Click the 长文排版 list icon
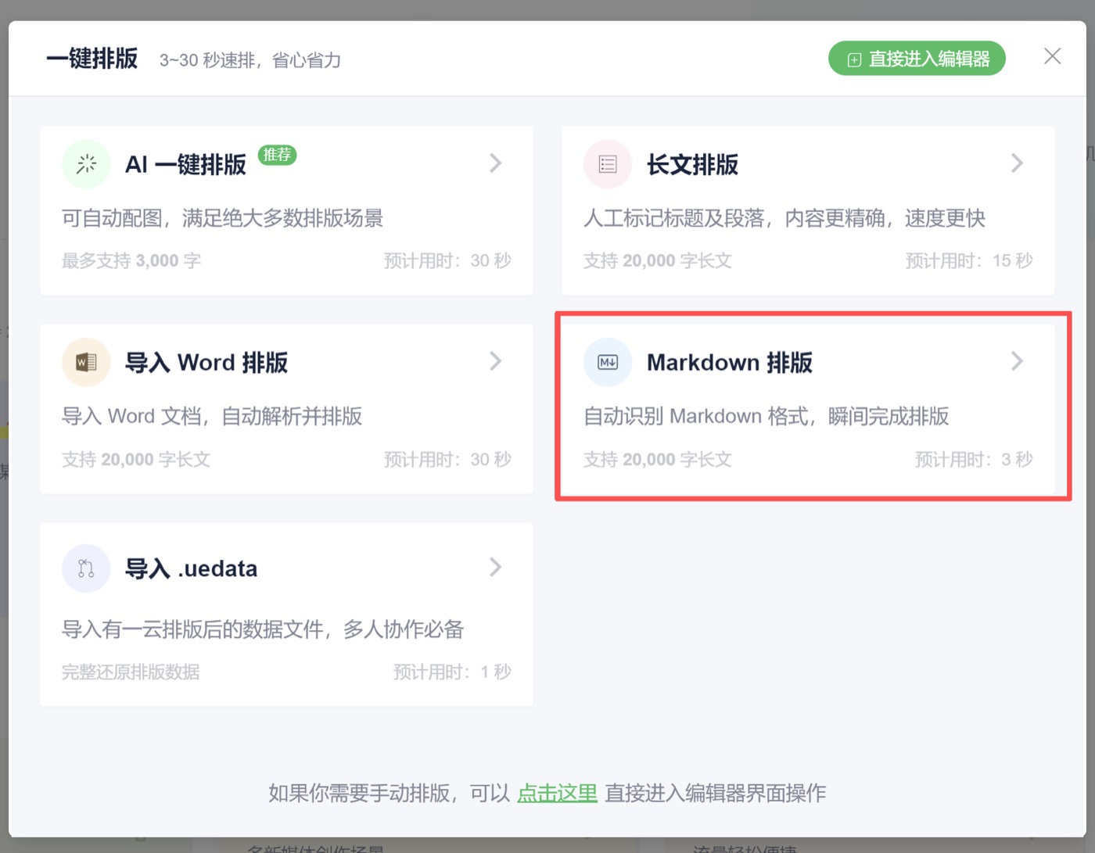This screenshot has height=853, width=1095. [608, 164]
